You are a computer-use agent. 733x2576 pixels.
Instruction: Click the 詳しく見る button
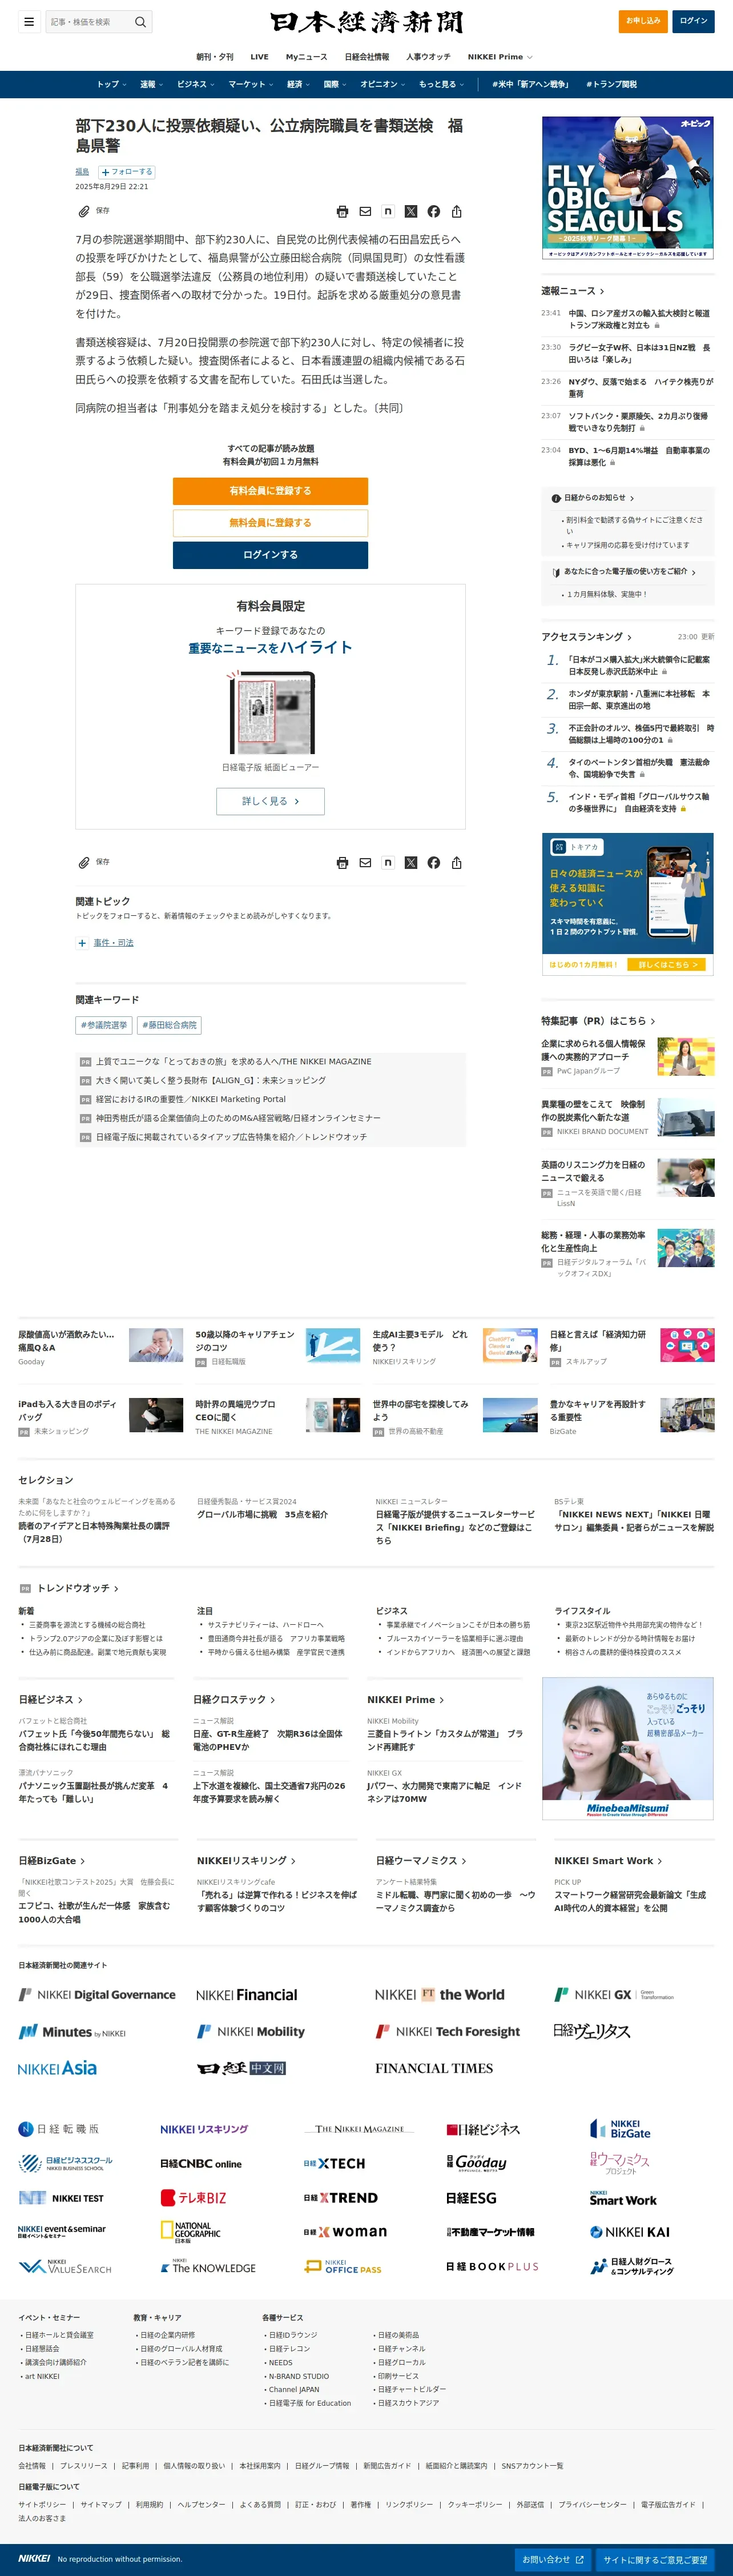271,801
